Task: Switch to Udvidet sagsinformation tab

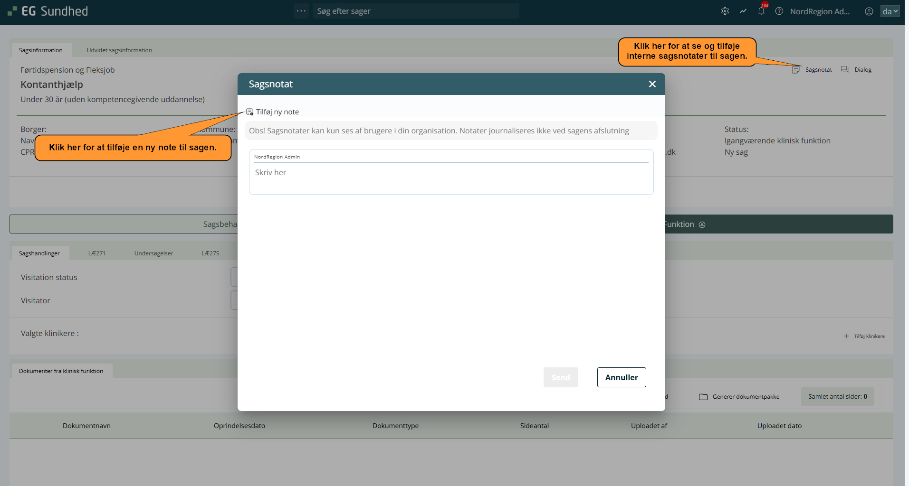Action: pos(119,50)
